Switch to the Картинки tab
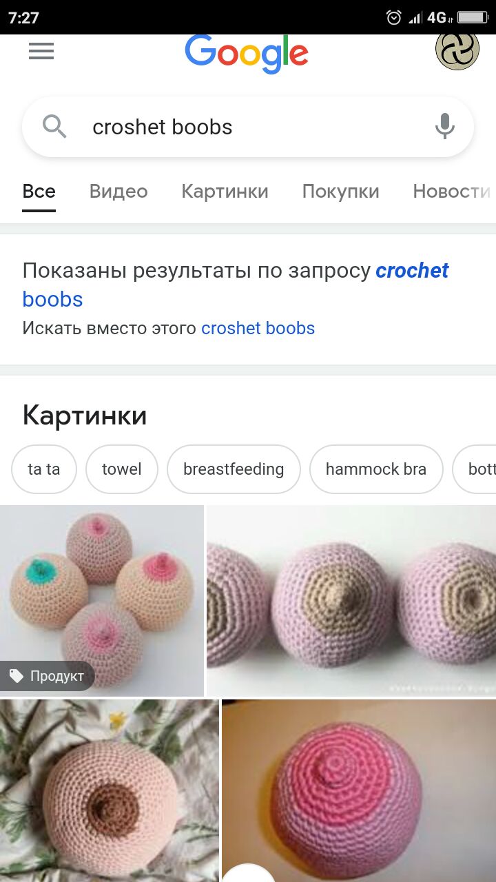This screenshot has width=496, height=882. point(225,192)
